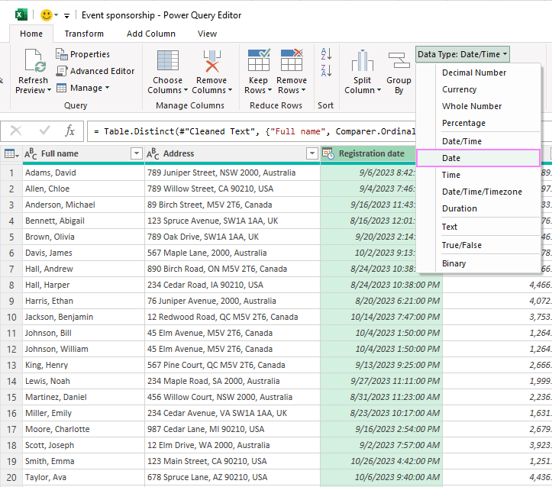Viewport: 552px width, 487px height.
Task: Open the Transform ribbon tab
Action: (84, 34)
